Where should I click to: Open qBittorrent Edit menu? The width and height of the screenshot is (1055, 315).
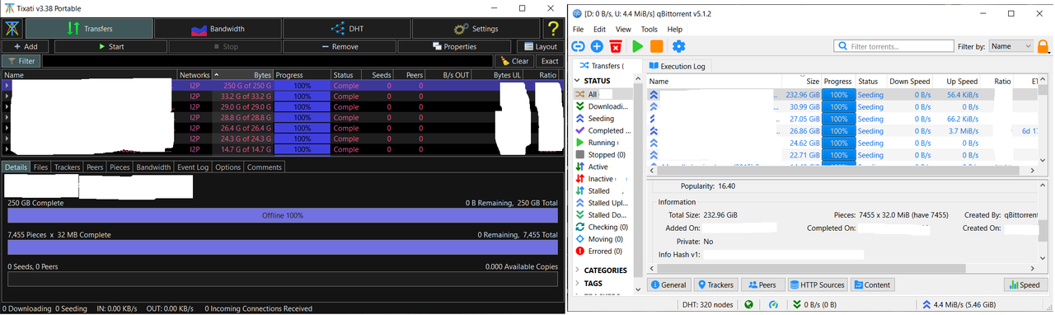pyautogui.click(x=599, y=30)
